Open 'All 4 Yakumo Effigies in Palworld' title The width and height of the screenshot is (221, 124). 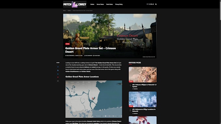tap(144, 86)
